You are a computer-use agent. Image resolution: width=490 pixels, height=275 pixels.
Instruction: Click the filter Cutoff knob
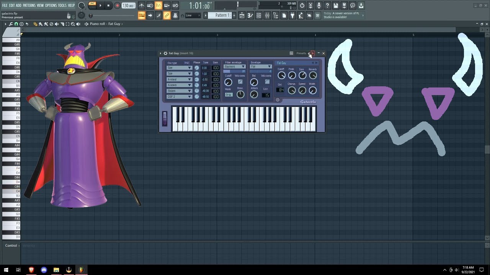click(228, 82)
